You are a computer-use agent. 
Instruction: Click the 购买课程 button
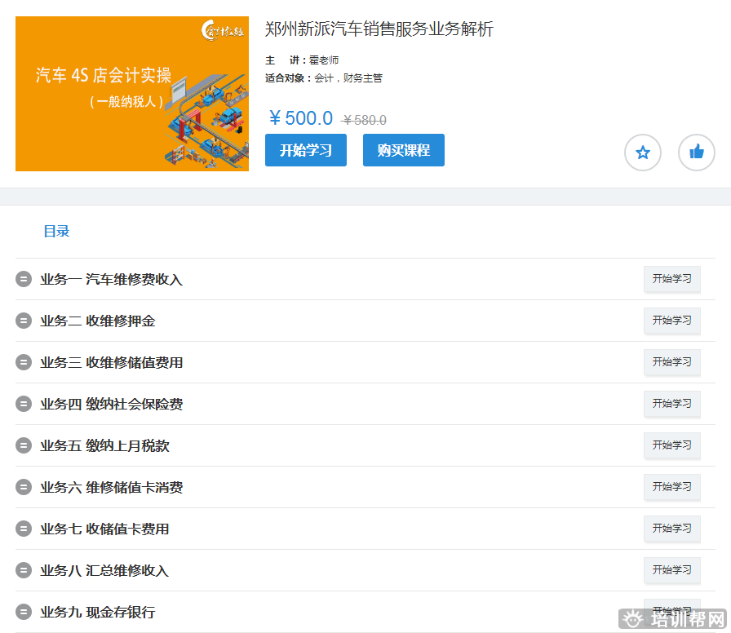(404, 150)
